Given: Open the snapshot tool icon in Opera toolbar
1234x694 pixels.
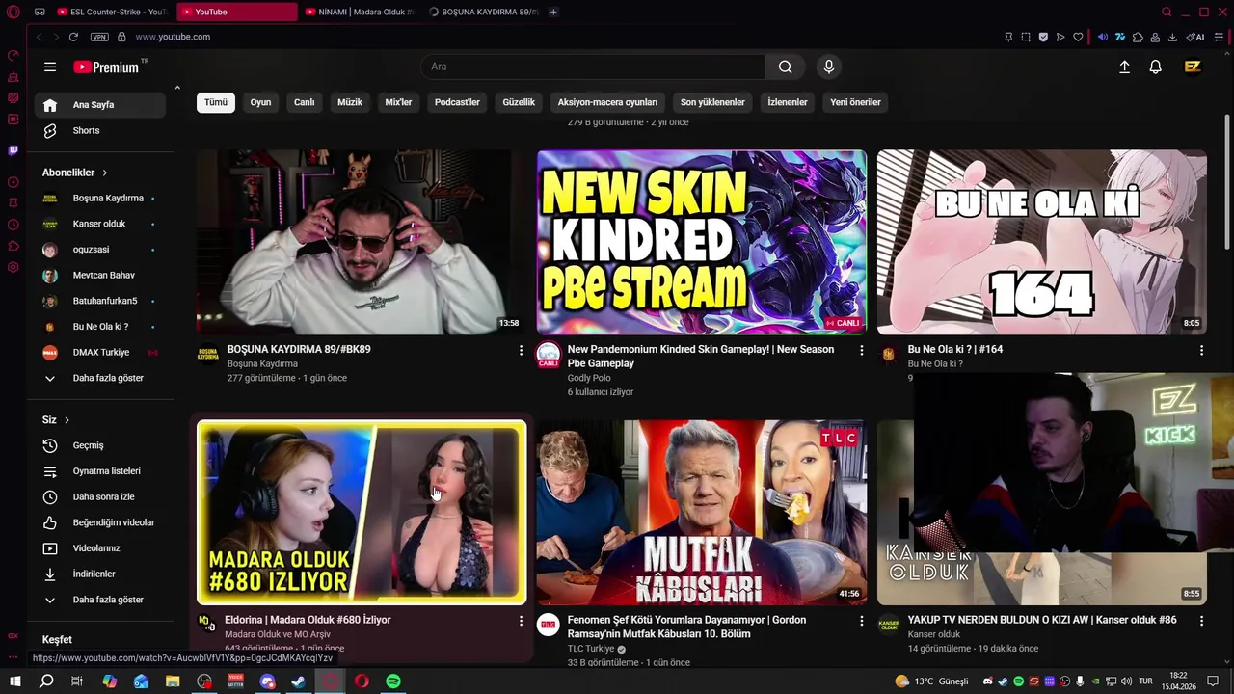Looking at the screenshot, I should click(x=1026, y=37).
